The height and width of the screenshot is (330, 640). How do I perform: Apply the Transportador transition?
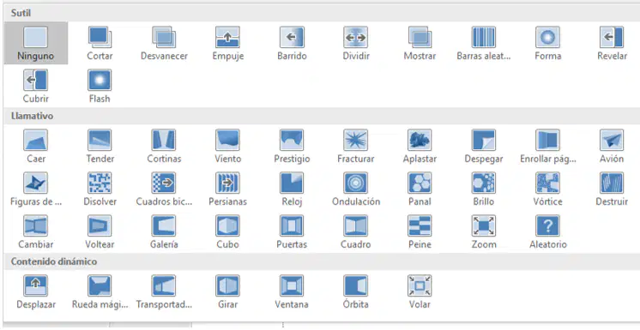164,291
